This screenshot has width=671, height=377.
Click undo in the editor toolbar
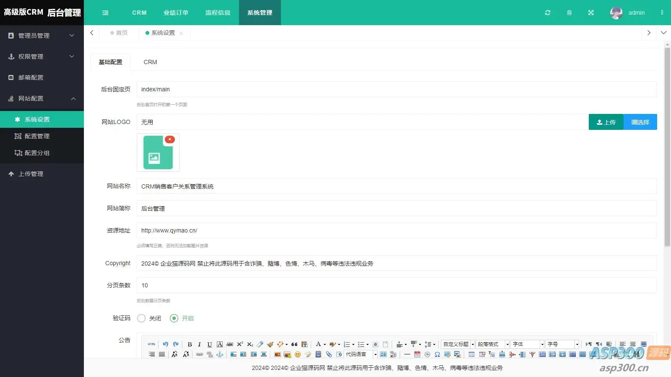tap(166, 344)
